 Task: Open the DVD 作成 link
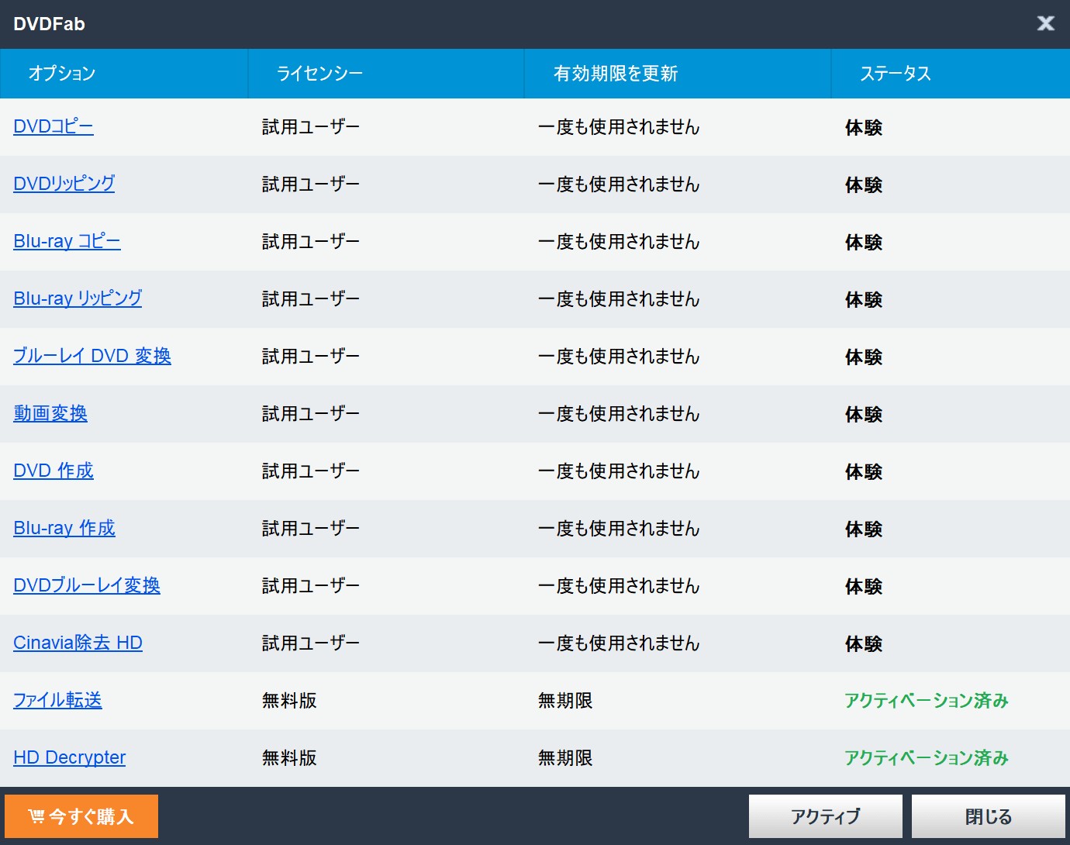click(53, 471)
